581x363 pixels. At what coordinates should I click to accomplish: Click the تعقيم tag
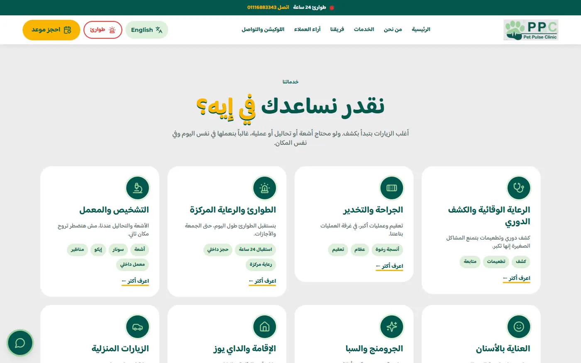[338, 249]
